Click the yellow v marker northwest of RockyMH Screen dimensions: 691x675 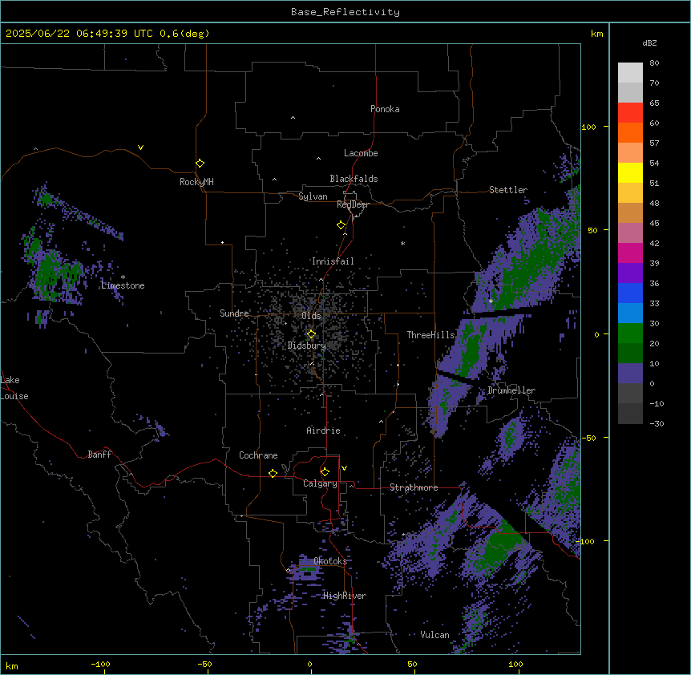click(x=140, y=148)
